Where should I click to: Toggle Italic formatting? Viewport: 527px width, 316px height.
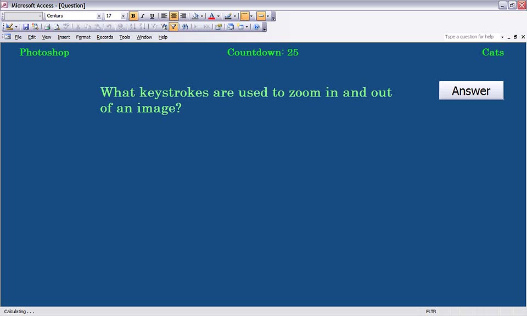[x=143, y=16]
